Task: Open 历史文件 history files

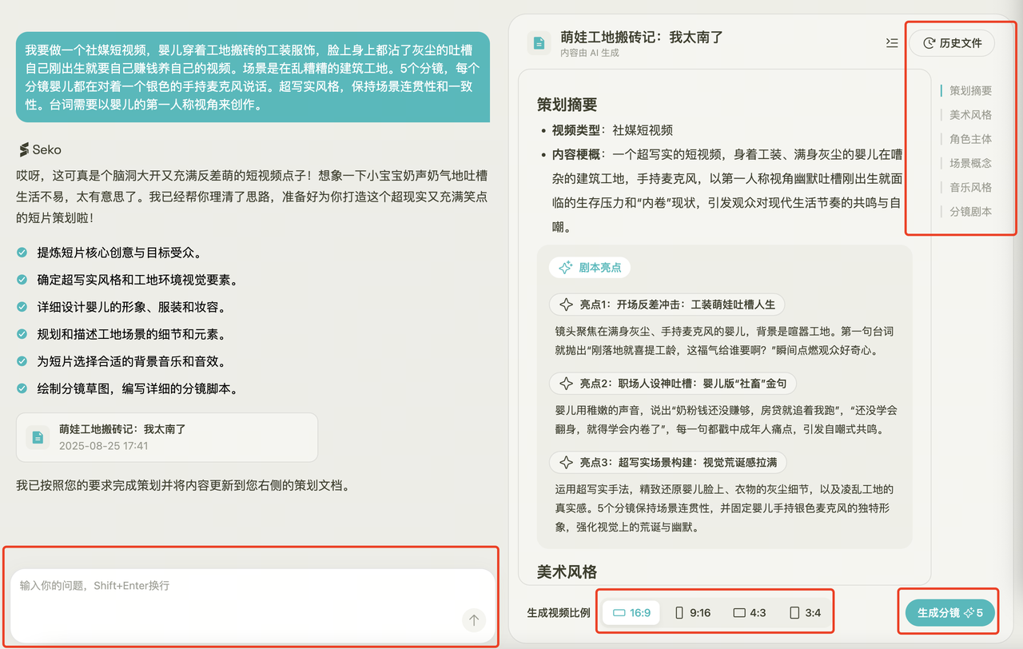Action: 951,43
